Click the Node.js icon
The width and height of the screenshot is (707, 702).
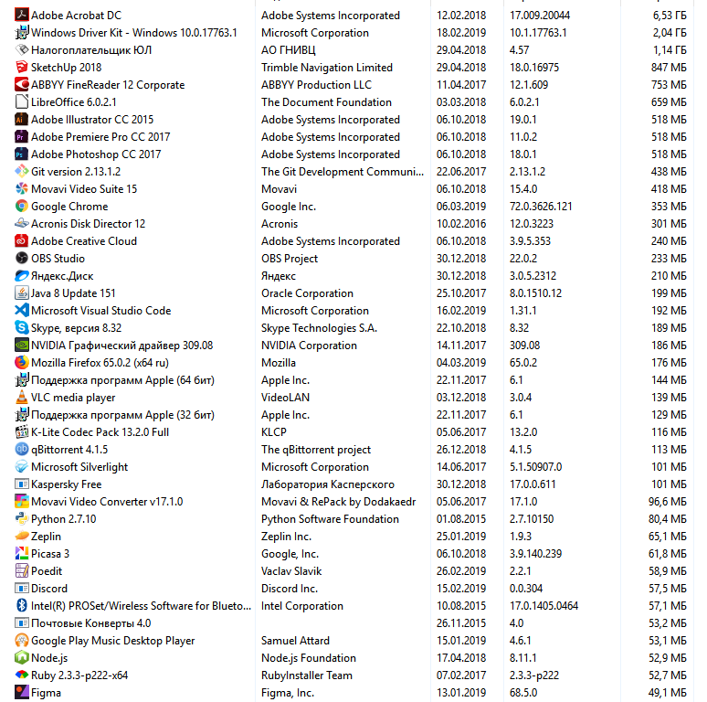click(22, 658)
